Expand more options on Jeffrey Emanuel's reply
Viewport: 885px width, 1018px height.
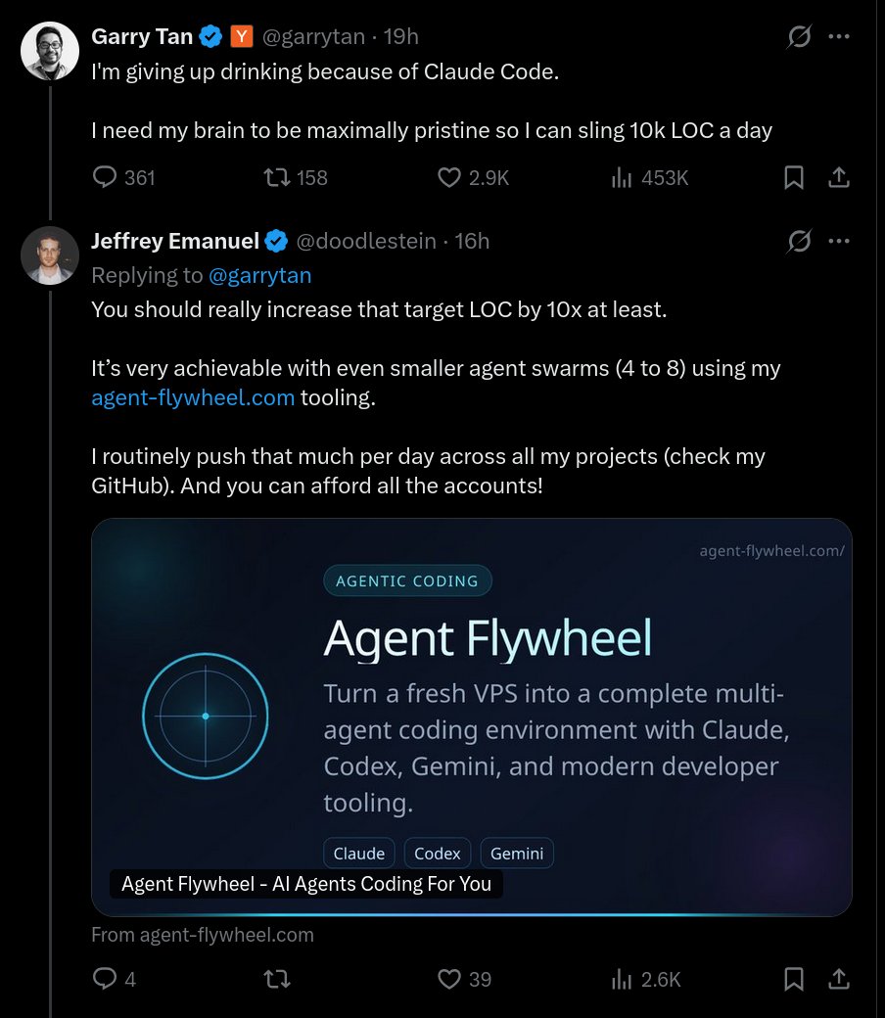click(x=839, y=241)
